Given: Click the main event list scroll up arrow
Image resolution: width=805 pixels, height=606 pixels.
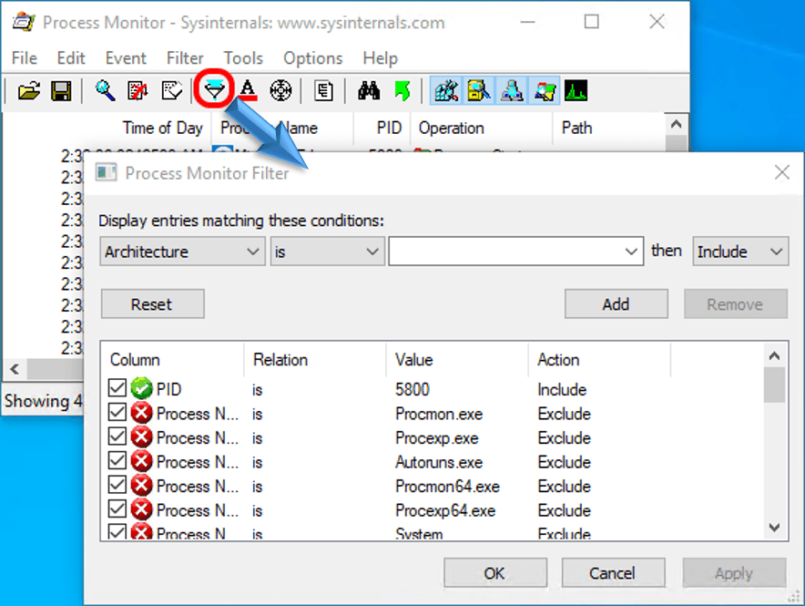Looking at the screenshot, I should pyautogui.click(x=676, y=124).
